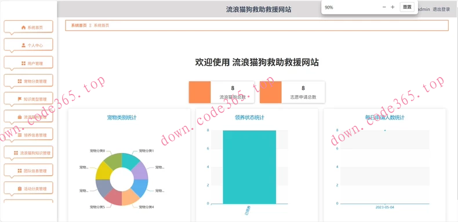Click the 每日申请人数统计 chart title

(x=385, y=118)
